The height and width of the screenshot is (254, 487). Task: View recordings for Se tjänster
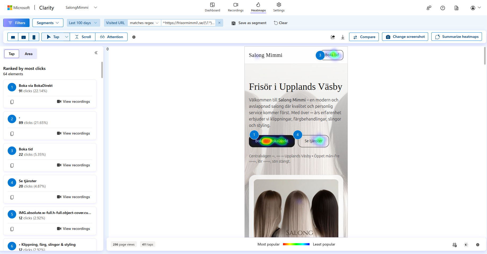pyautogui.click(x=73, y=197)
